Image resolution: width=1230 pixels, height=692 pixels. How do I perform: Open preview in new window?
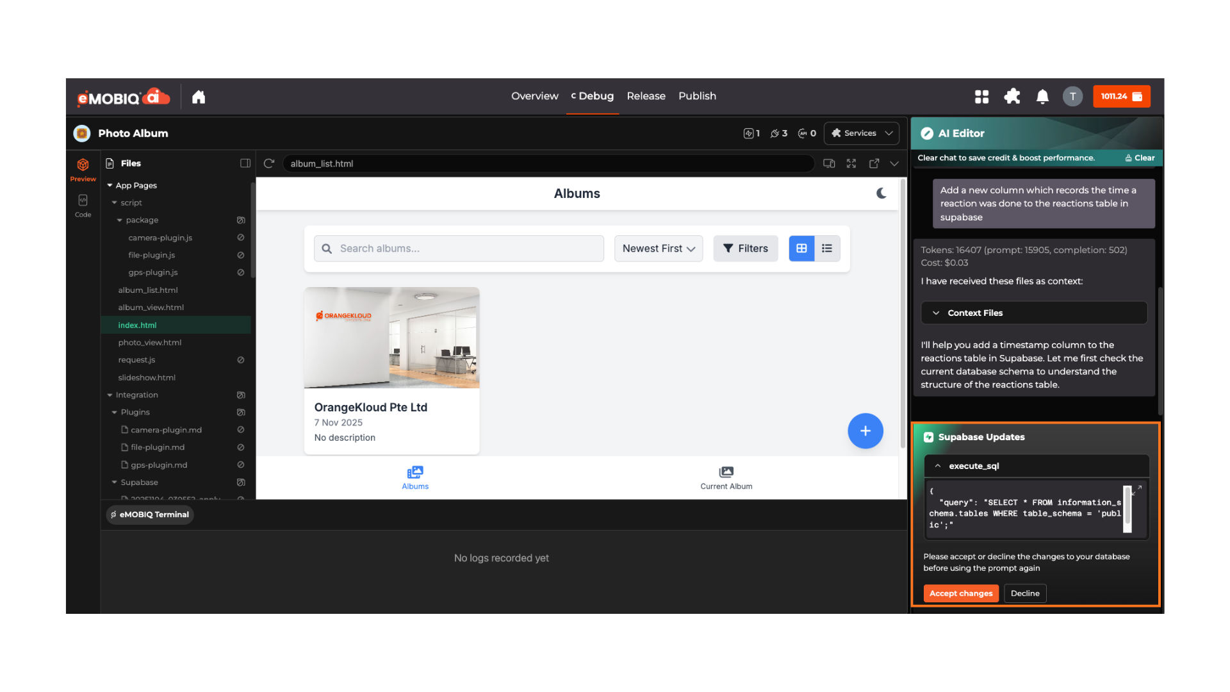tap(874, 163)
